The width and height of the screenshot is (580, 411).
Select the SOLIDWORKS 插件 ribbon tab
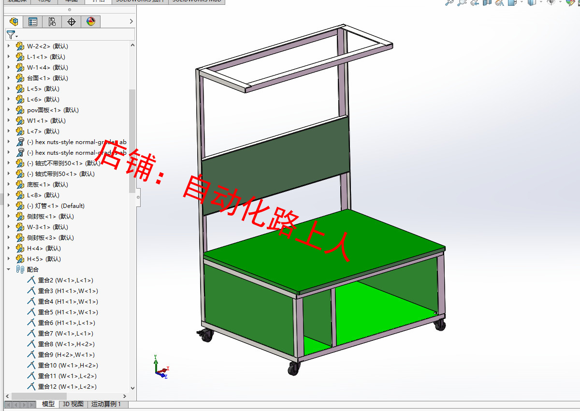(140, 1)
